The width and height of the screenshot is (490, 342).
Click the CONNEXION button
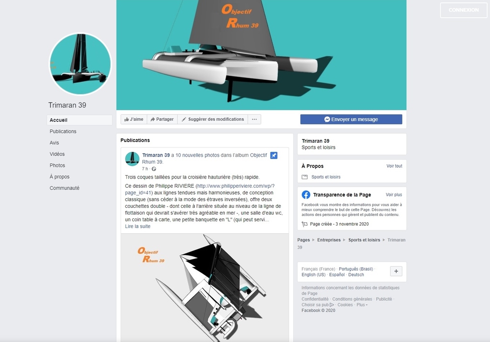463,10
